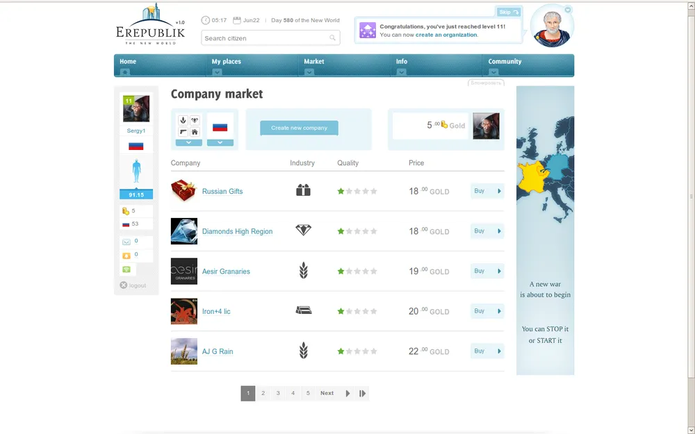Open the advisor options dropdown arrow
695x434 pixels.
pyautogui.click(x=568, y=10)
